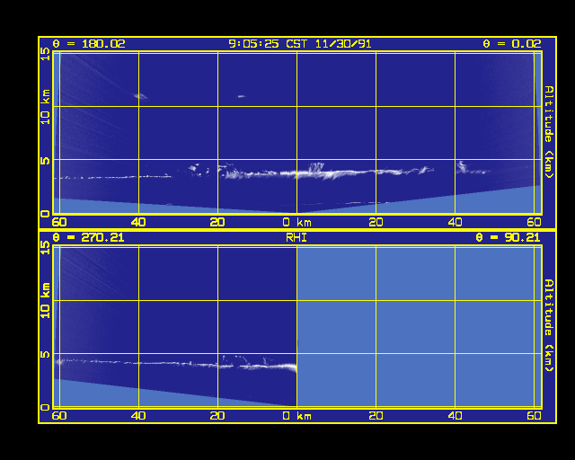Click top panel's 40 label on 180.02 side
575x460 pixels.
pyautogui.click(x=138, y=222)
